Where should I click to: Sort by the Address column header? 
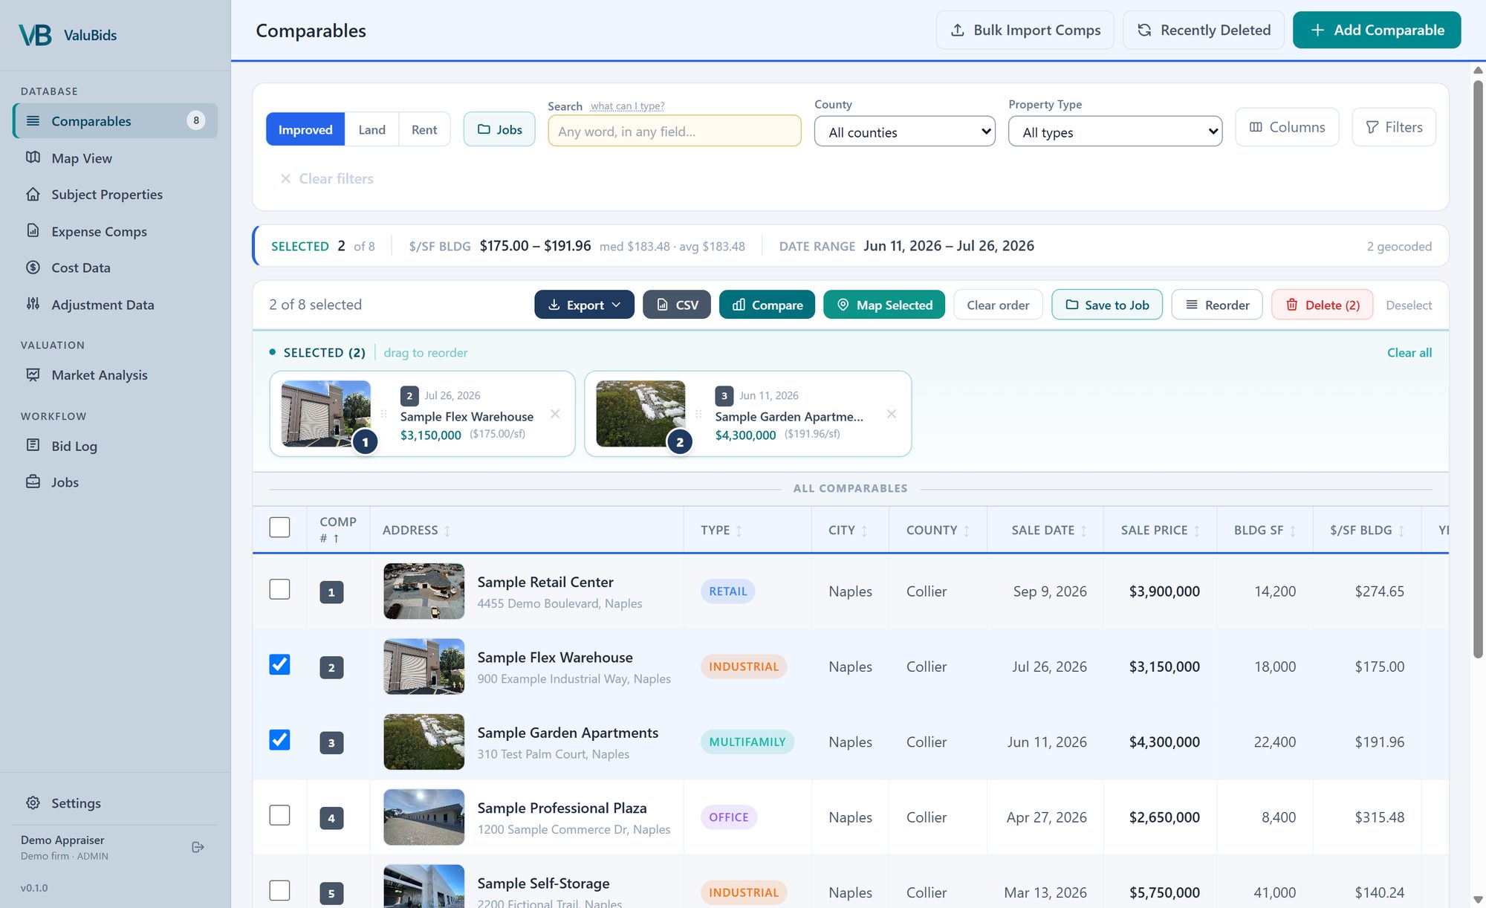coord(416,530)
